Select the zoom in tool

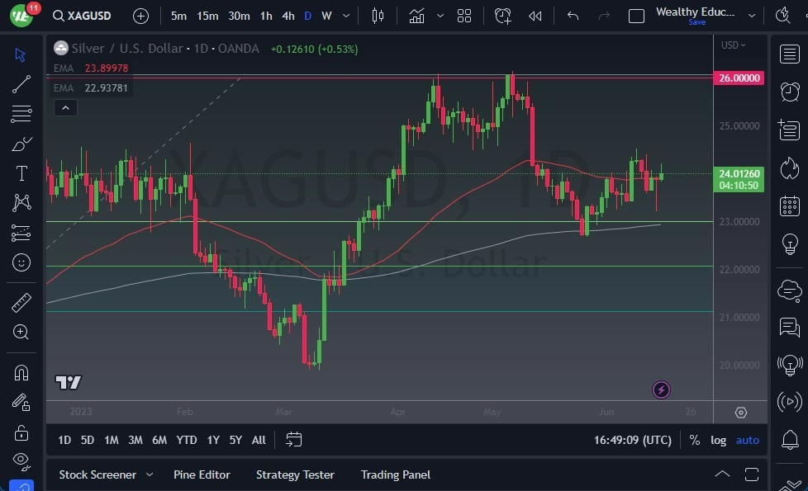pos(21,333)
